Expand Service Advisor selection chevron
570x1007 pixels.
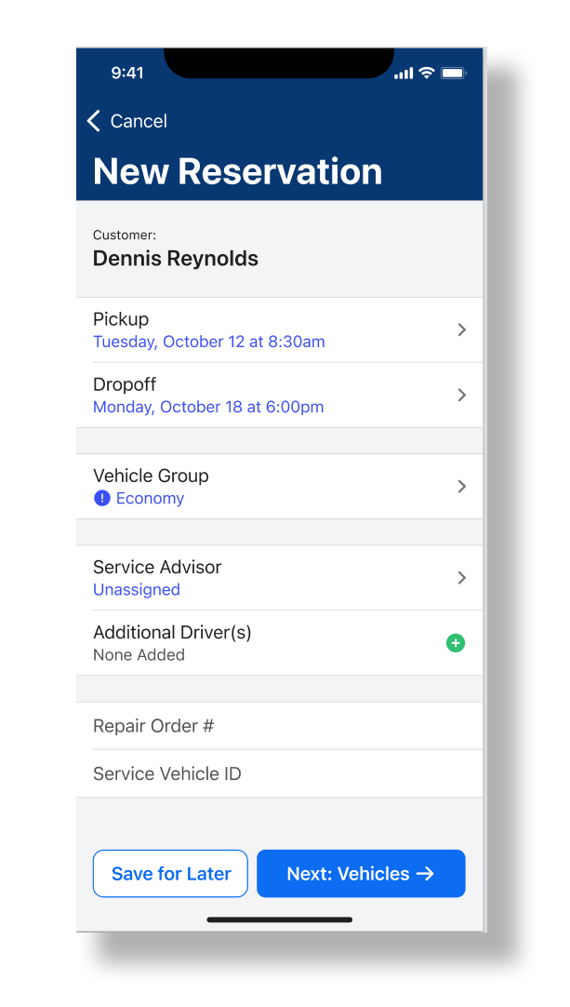(461, 578)
